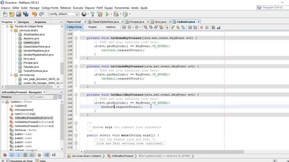
Task: Toggle Sort by Source in Navegador
Action: pos(54,155)
